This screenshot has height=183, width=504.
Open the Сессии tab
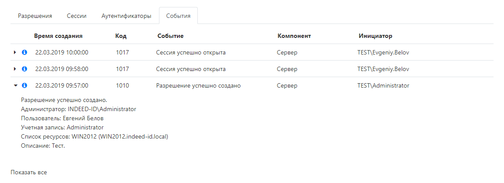pos(77,16)
